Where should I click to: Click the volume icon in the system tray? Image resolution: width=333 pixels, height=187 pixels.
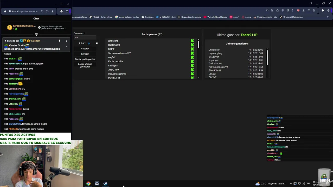pos(303,184)
